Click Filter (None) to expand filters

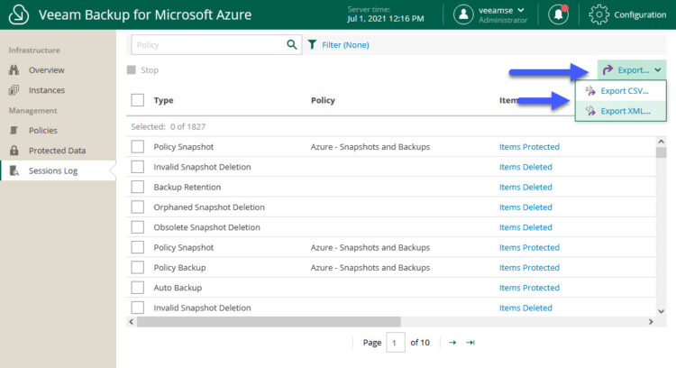pos(345,45)
